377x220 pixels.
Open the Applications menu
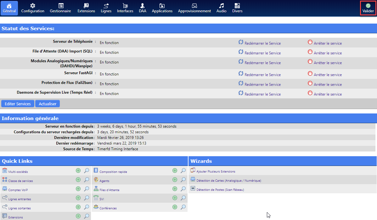162,8
